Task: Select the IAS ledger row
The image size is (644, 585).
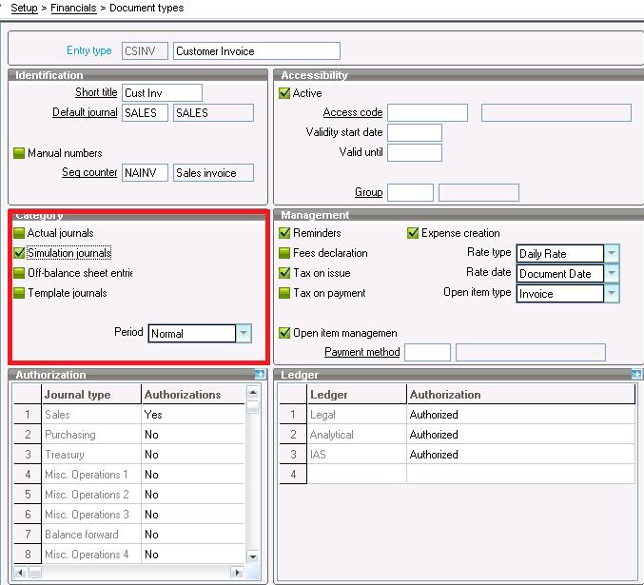Action: pos(357,455)
